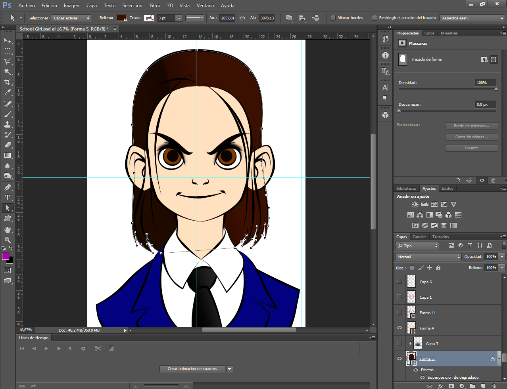Add a Brightness/Contrast adjustment
The image size is (507, 389).
tap(415, 204)
